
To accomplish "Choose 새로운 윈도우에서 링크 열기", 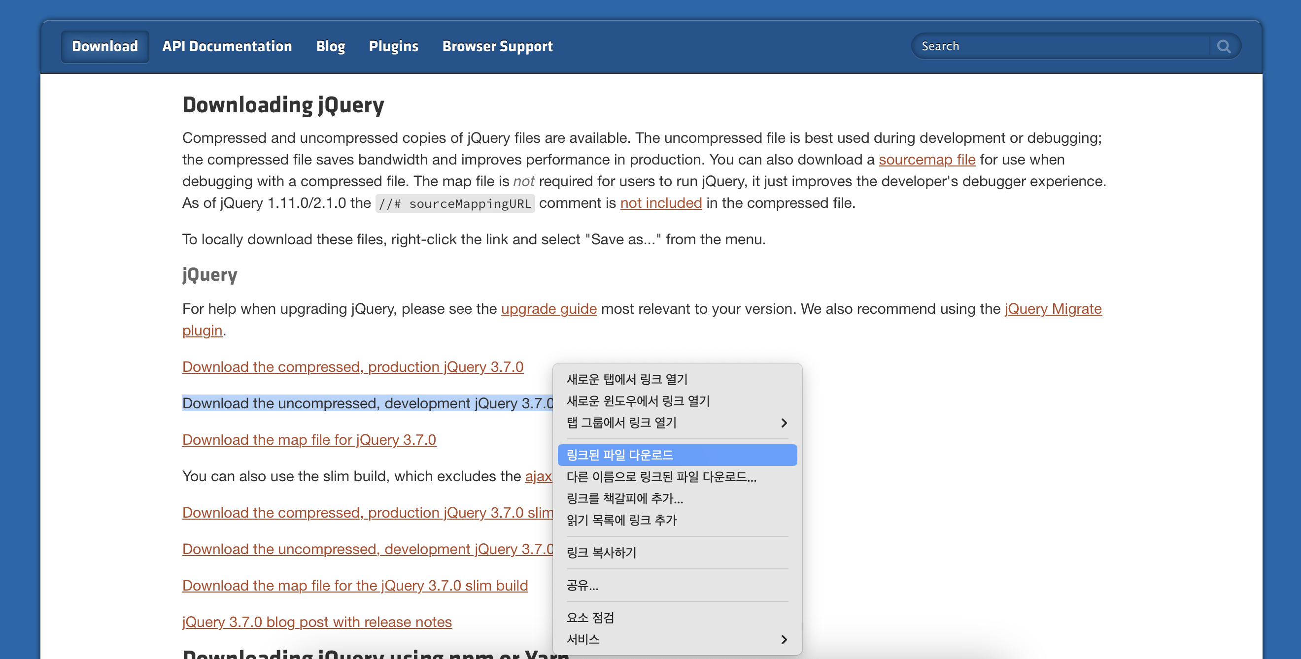I will (x=638, y=401).
